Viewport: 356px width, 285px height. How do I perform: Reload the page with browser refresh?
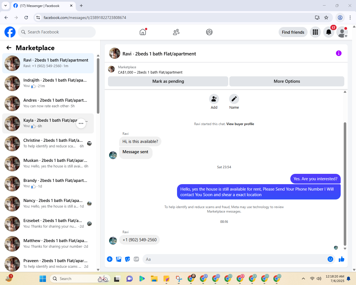coord(26,18)
